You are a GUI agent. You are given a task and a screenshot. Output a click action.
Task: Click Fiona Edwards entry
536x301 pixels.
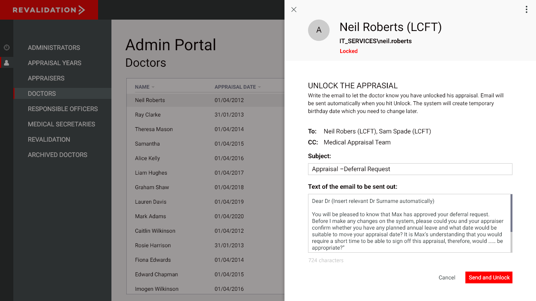click(x=206, y=260)
